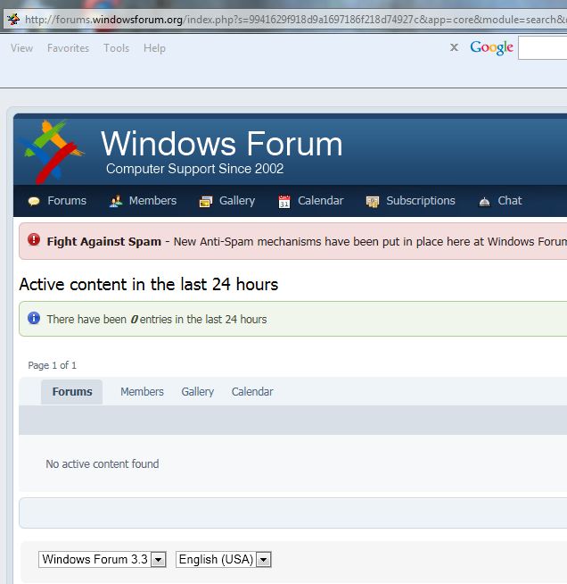Viewport: 567px width, 584px height.
Task: Click the Calendar icon in the nav bar
Action: 284,202
